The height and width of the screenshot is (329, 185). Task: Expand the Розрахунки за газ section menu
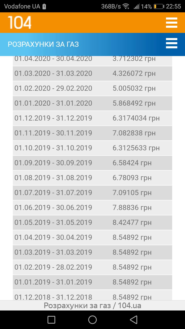171,43
